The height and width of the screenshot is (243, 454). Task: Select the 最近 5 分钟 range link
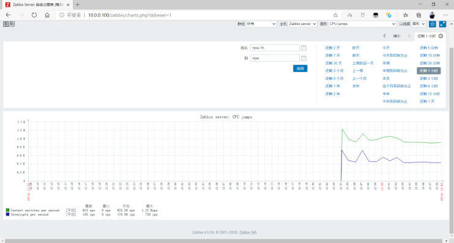[x=429, y=48]
